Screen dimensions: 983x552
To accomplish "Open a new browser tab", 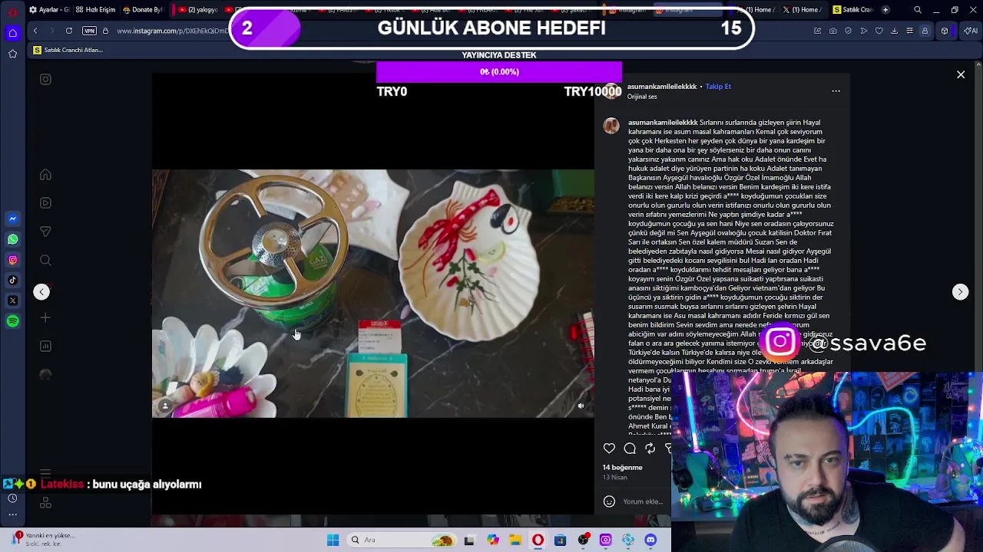I will (885, 10).
